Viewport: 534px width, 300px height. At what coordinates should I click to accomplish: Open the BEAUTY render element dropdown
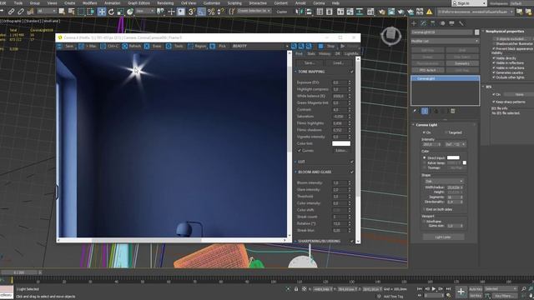[259, 47]
